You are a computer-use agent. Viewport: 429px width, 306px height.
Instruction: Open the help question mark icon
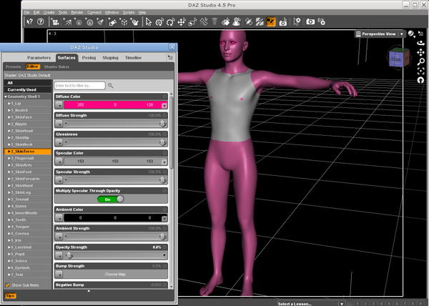coord(41,21)
